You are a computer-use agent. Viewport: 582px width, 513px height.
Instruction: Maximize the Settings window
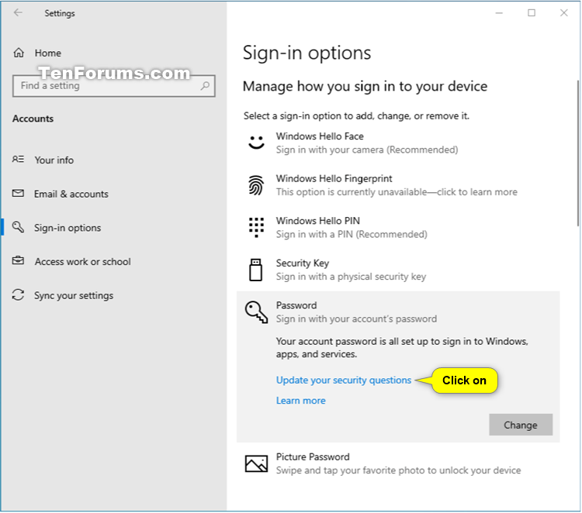[532, 13]
